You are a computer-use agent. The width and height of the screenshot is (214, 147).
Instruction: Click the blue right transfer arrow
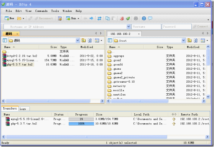pyautogui.click(x=91, y=18)
